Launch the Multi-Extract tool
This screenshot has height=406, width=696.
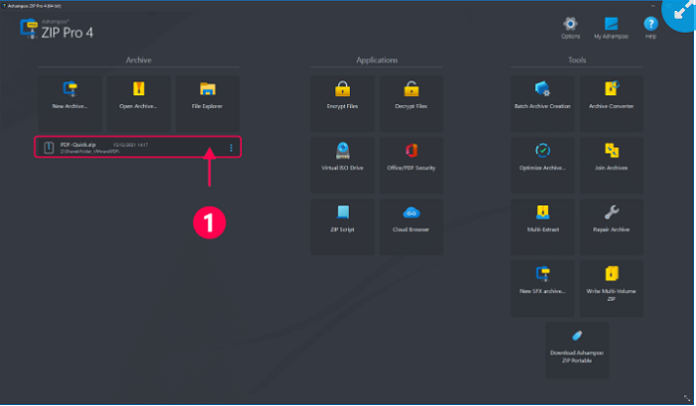543,226
